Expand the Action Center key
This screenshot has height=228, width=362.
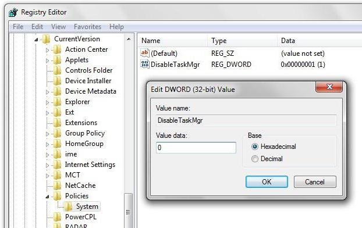[x=47, y=50]
